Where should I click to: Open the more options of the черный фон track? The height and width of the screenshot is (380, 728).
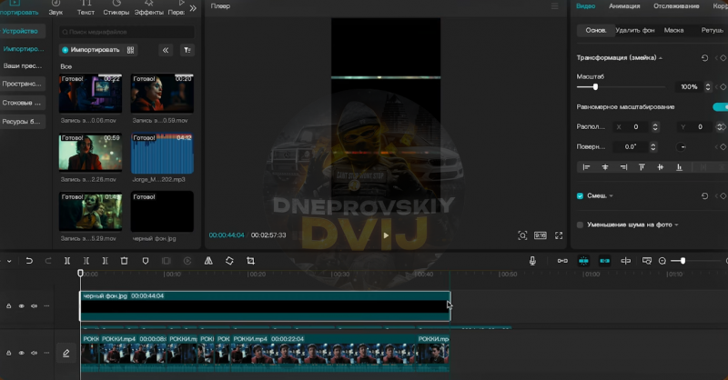(46, 305)
